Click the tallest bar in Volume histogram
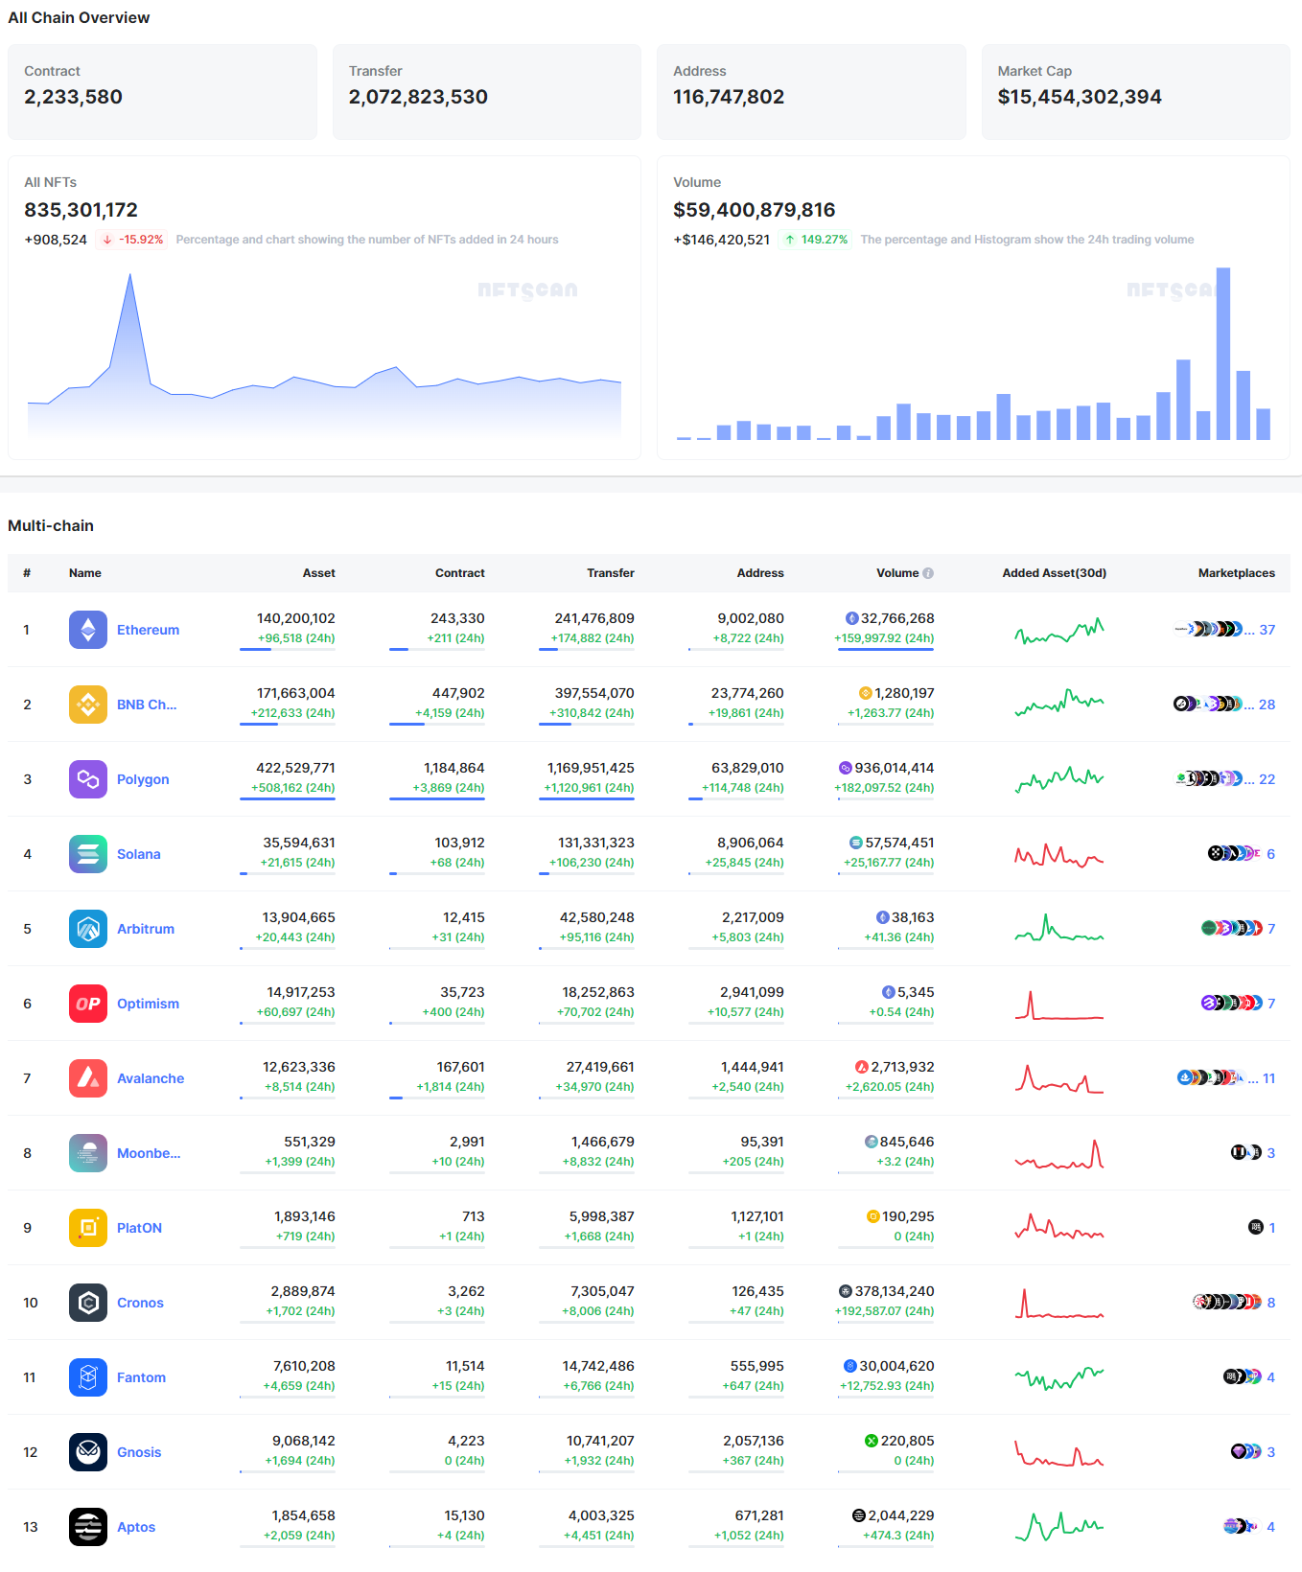1302x1572 pixels. [x=1223, y=354]
